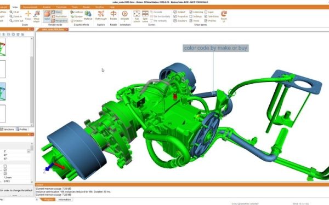Close the lower-left properties panel
Image resolution: width=329 pixels, height=205 pixels.
[x=32, y=134]
